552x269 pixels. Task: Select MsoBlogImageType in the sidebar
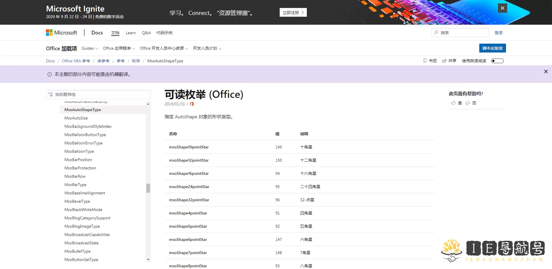[x=82, y=226]
